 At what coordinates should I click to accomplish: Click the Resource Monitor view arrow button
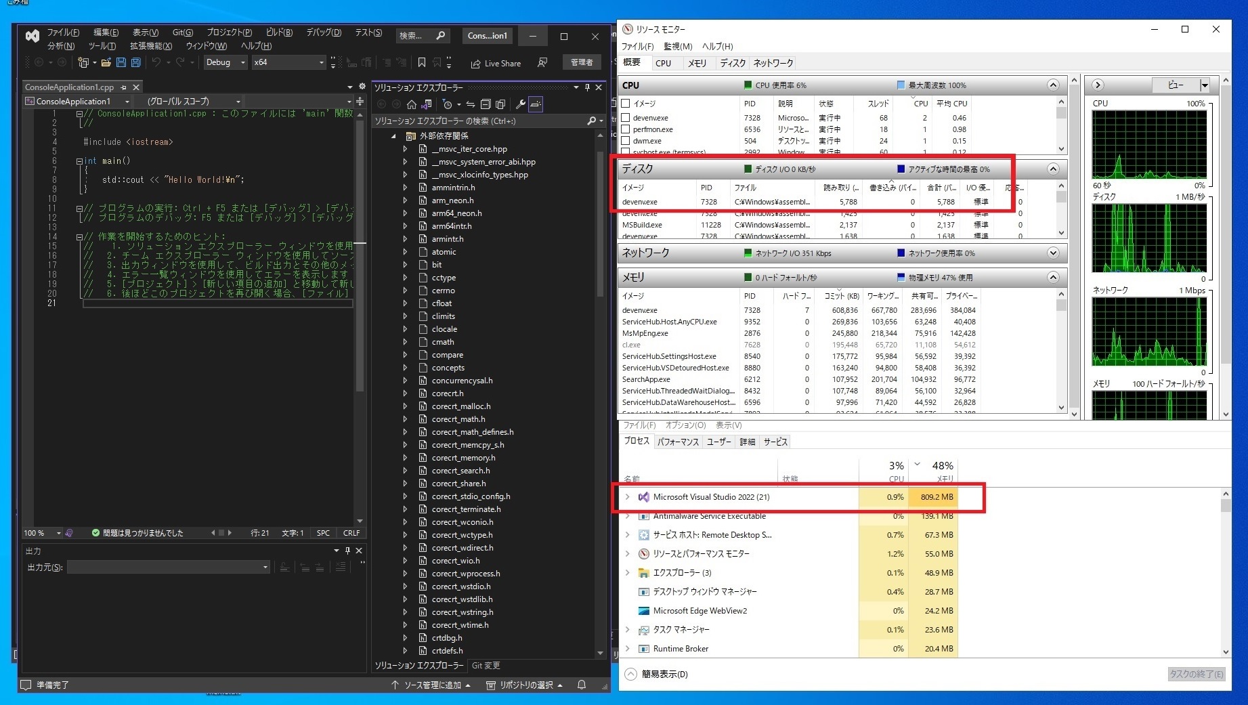tap(1098, 85)
